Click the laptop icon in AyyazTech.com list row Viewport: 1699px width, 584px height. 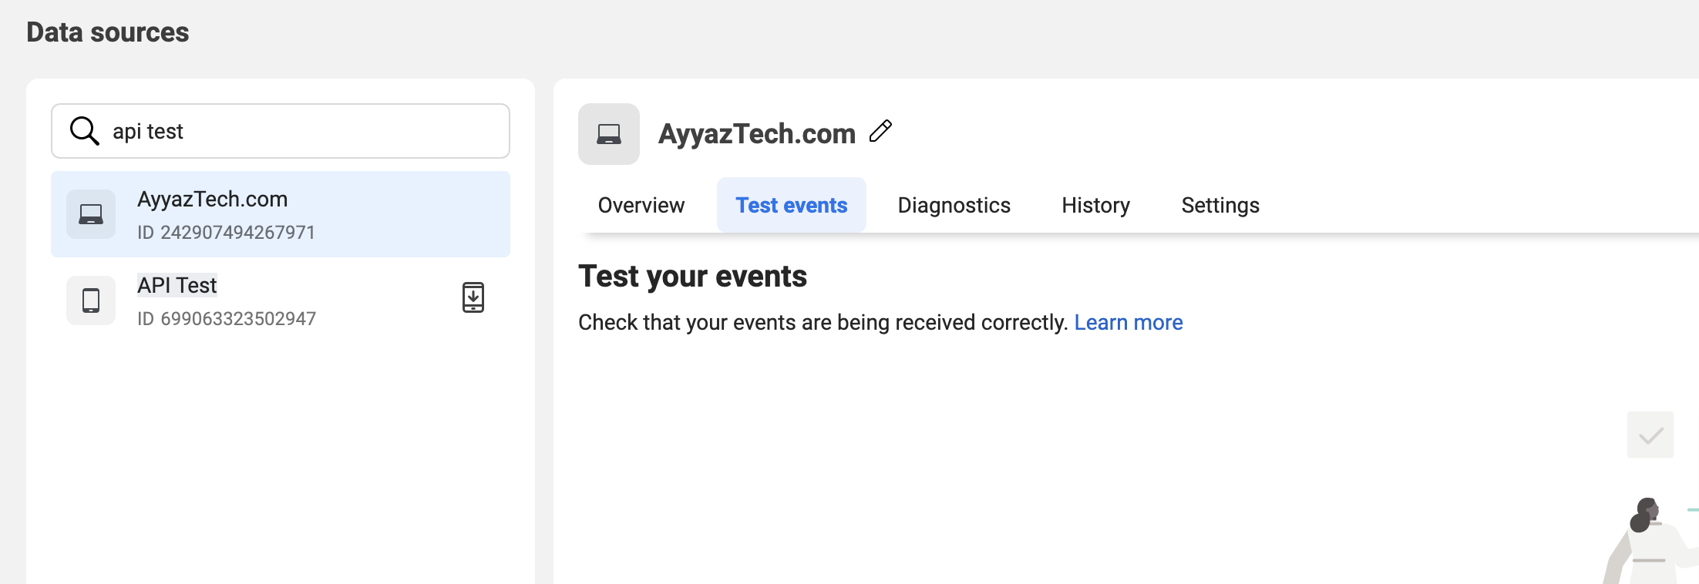point(91,214)
